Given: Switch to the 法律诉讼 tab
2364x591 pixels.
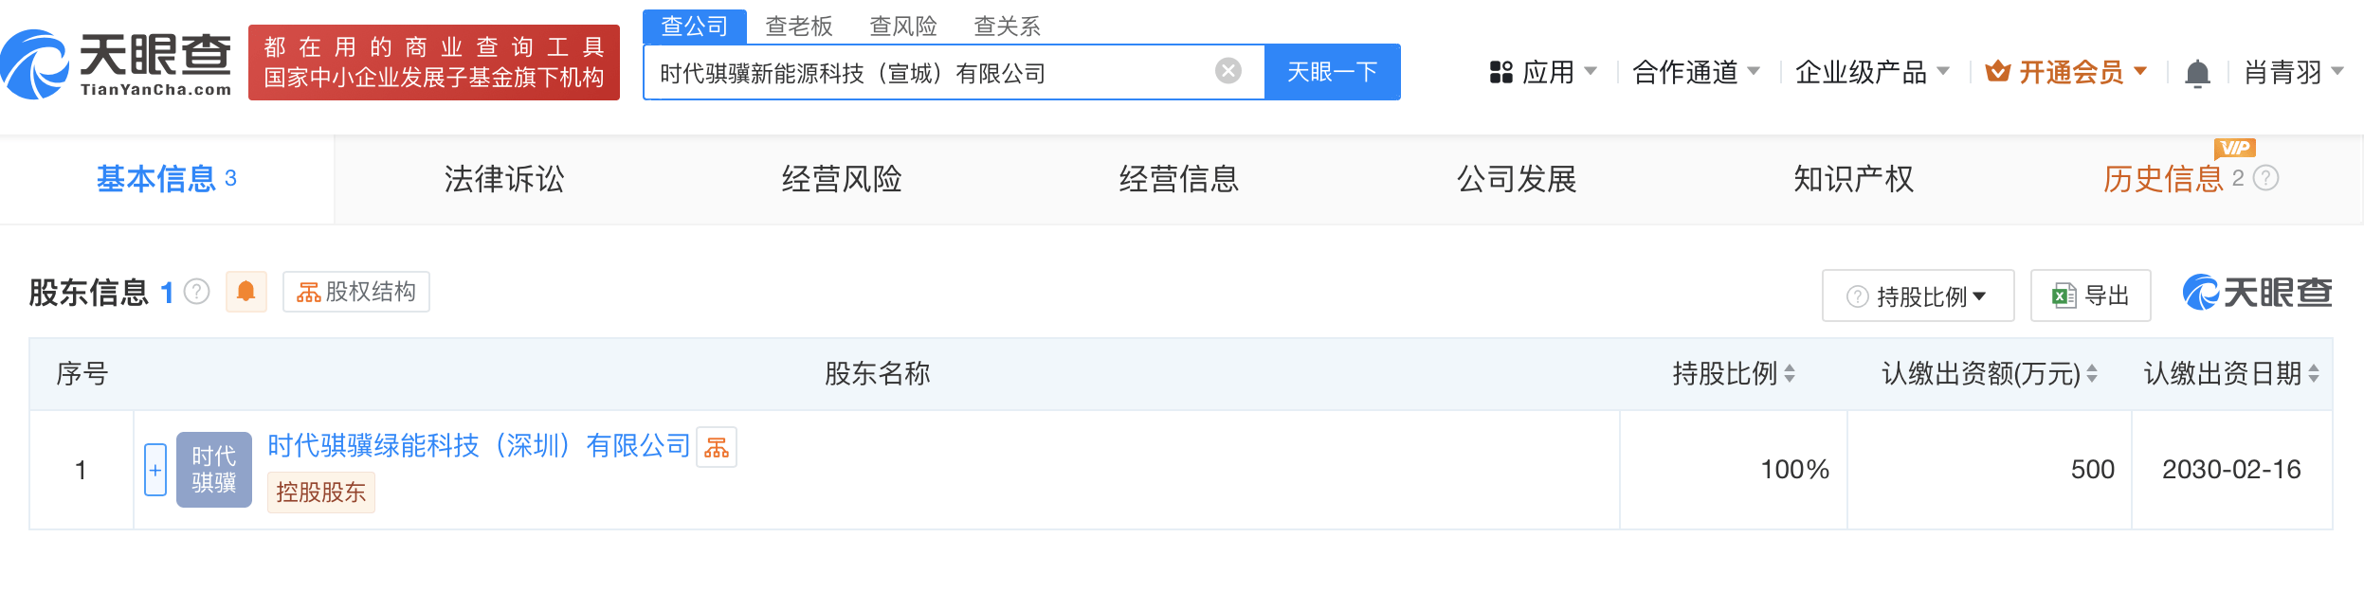Looking at the screenshot, I should pos(504,179).
